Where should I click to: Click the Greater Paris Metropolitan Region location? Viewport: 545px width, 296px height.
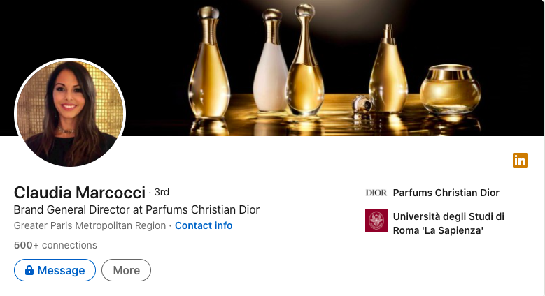[90, 225]
